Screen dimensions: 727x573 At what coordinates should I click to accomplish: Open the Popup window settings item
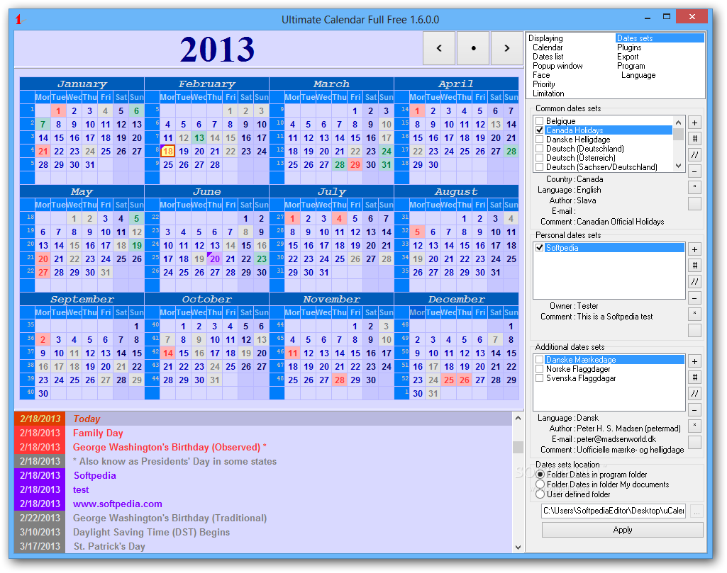pos(557,66)
